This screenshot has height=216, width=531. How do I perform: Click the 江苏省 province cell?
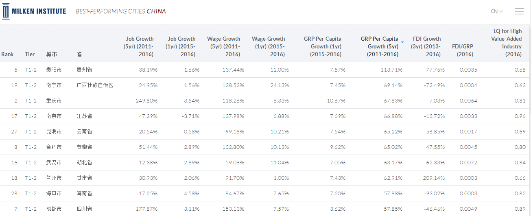[84, 116]
